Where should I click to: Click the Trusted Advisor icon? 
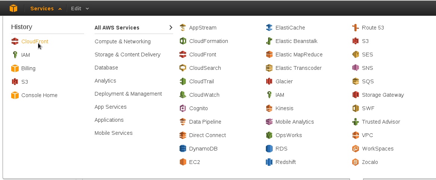tap(355, 122)
